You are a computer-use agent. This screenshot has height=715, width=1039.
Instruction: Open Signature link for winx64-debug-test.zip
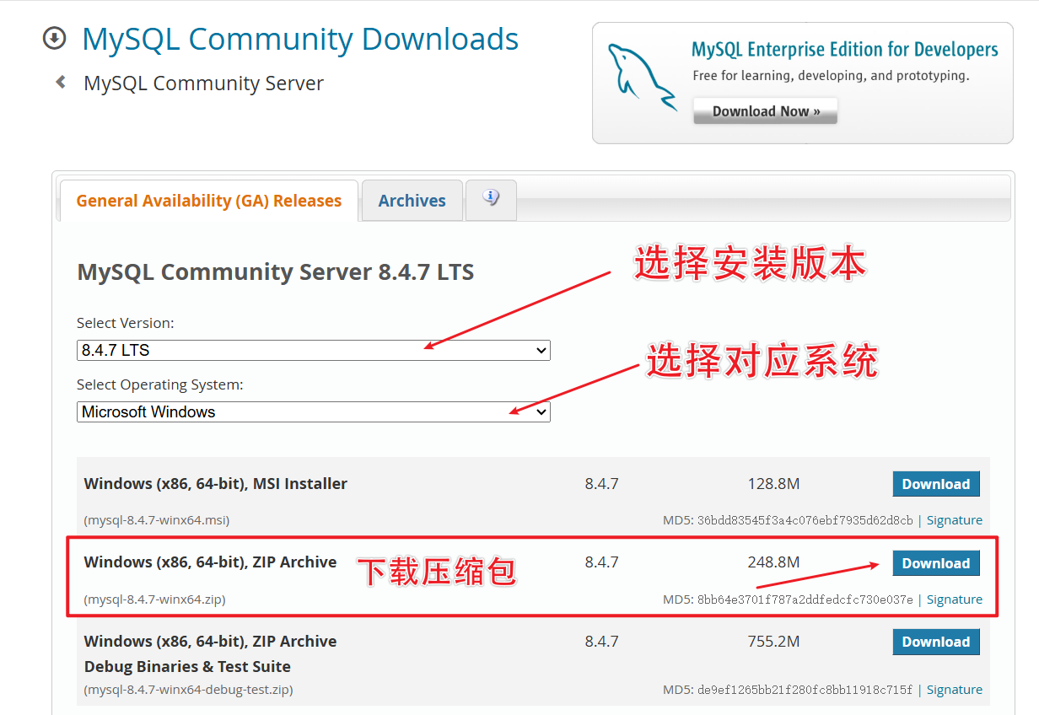pos(955,690)
